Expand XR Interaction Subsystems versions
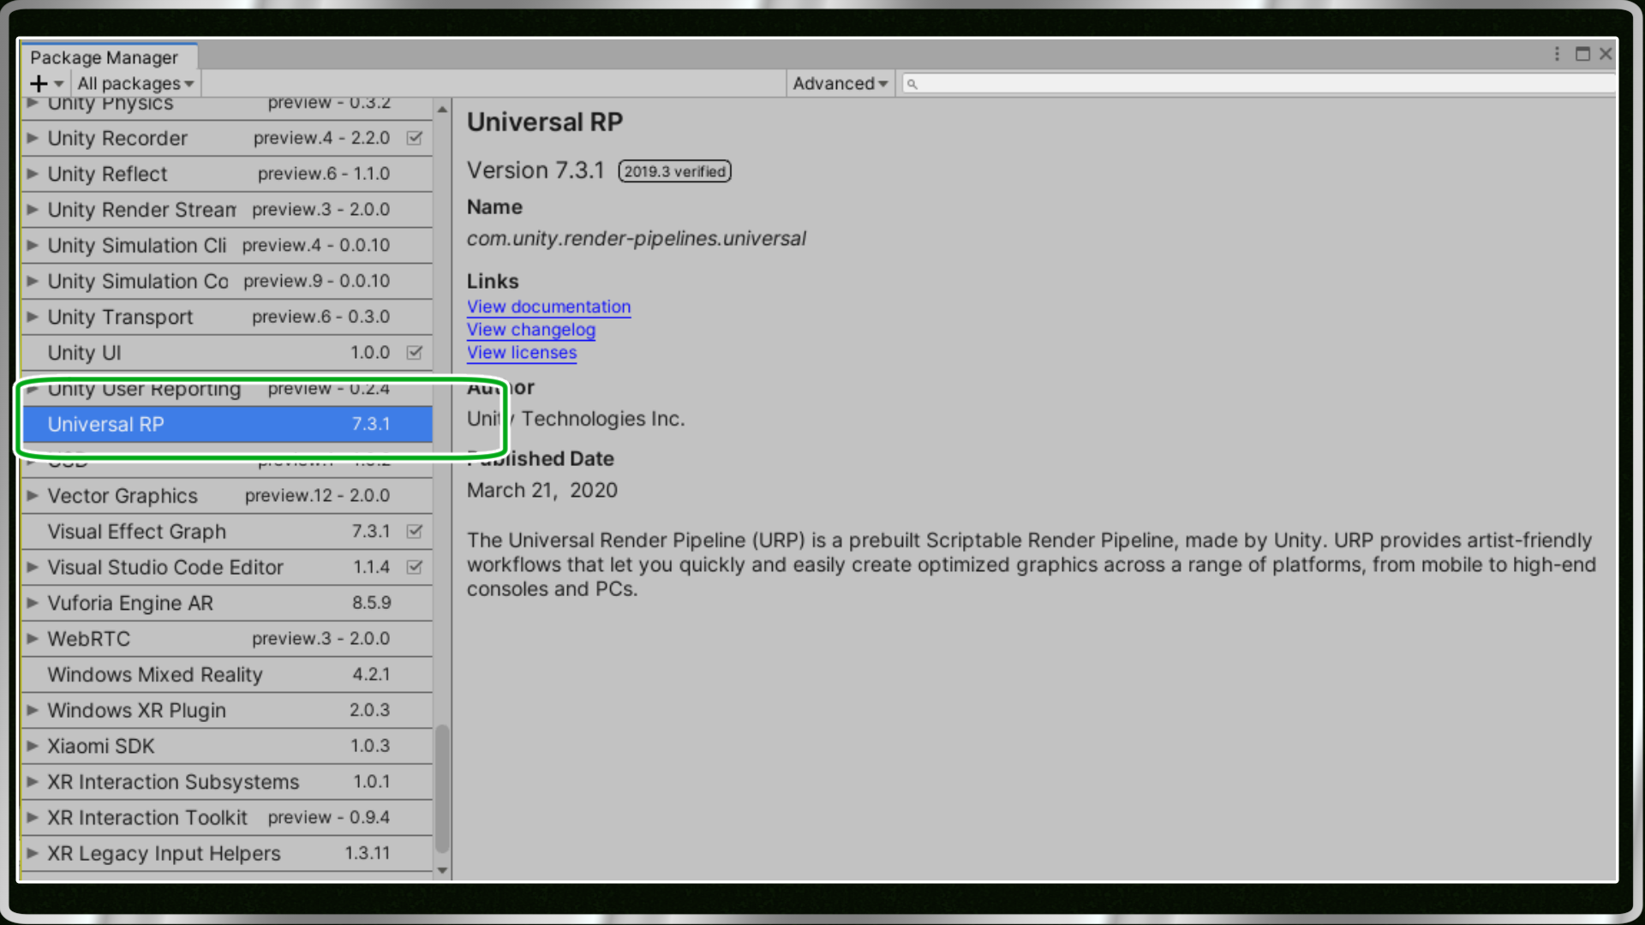The height and width of the screenshot is (925, 1645). [32, 782]
